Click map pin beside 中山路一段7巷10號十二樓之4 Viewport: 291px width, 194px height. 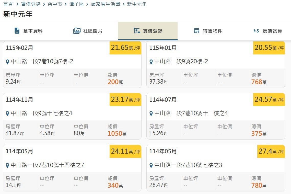tap(151, 113)
